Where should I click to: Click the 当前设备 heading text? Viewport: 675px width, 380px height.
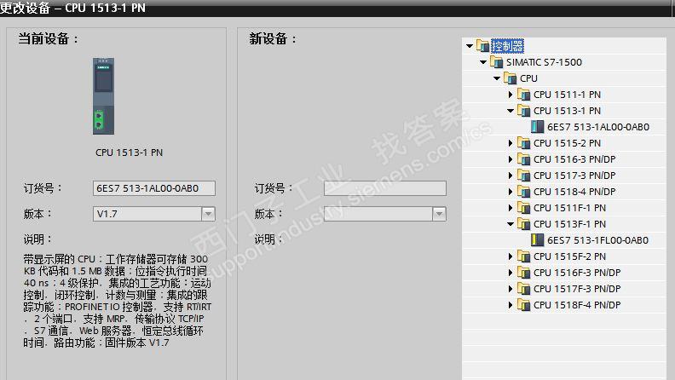click(49, 38)
